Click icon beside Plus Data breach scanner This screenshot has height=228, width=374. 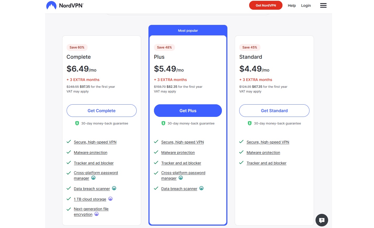pyautogui.click(x=201, y=188)
